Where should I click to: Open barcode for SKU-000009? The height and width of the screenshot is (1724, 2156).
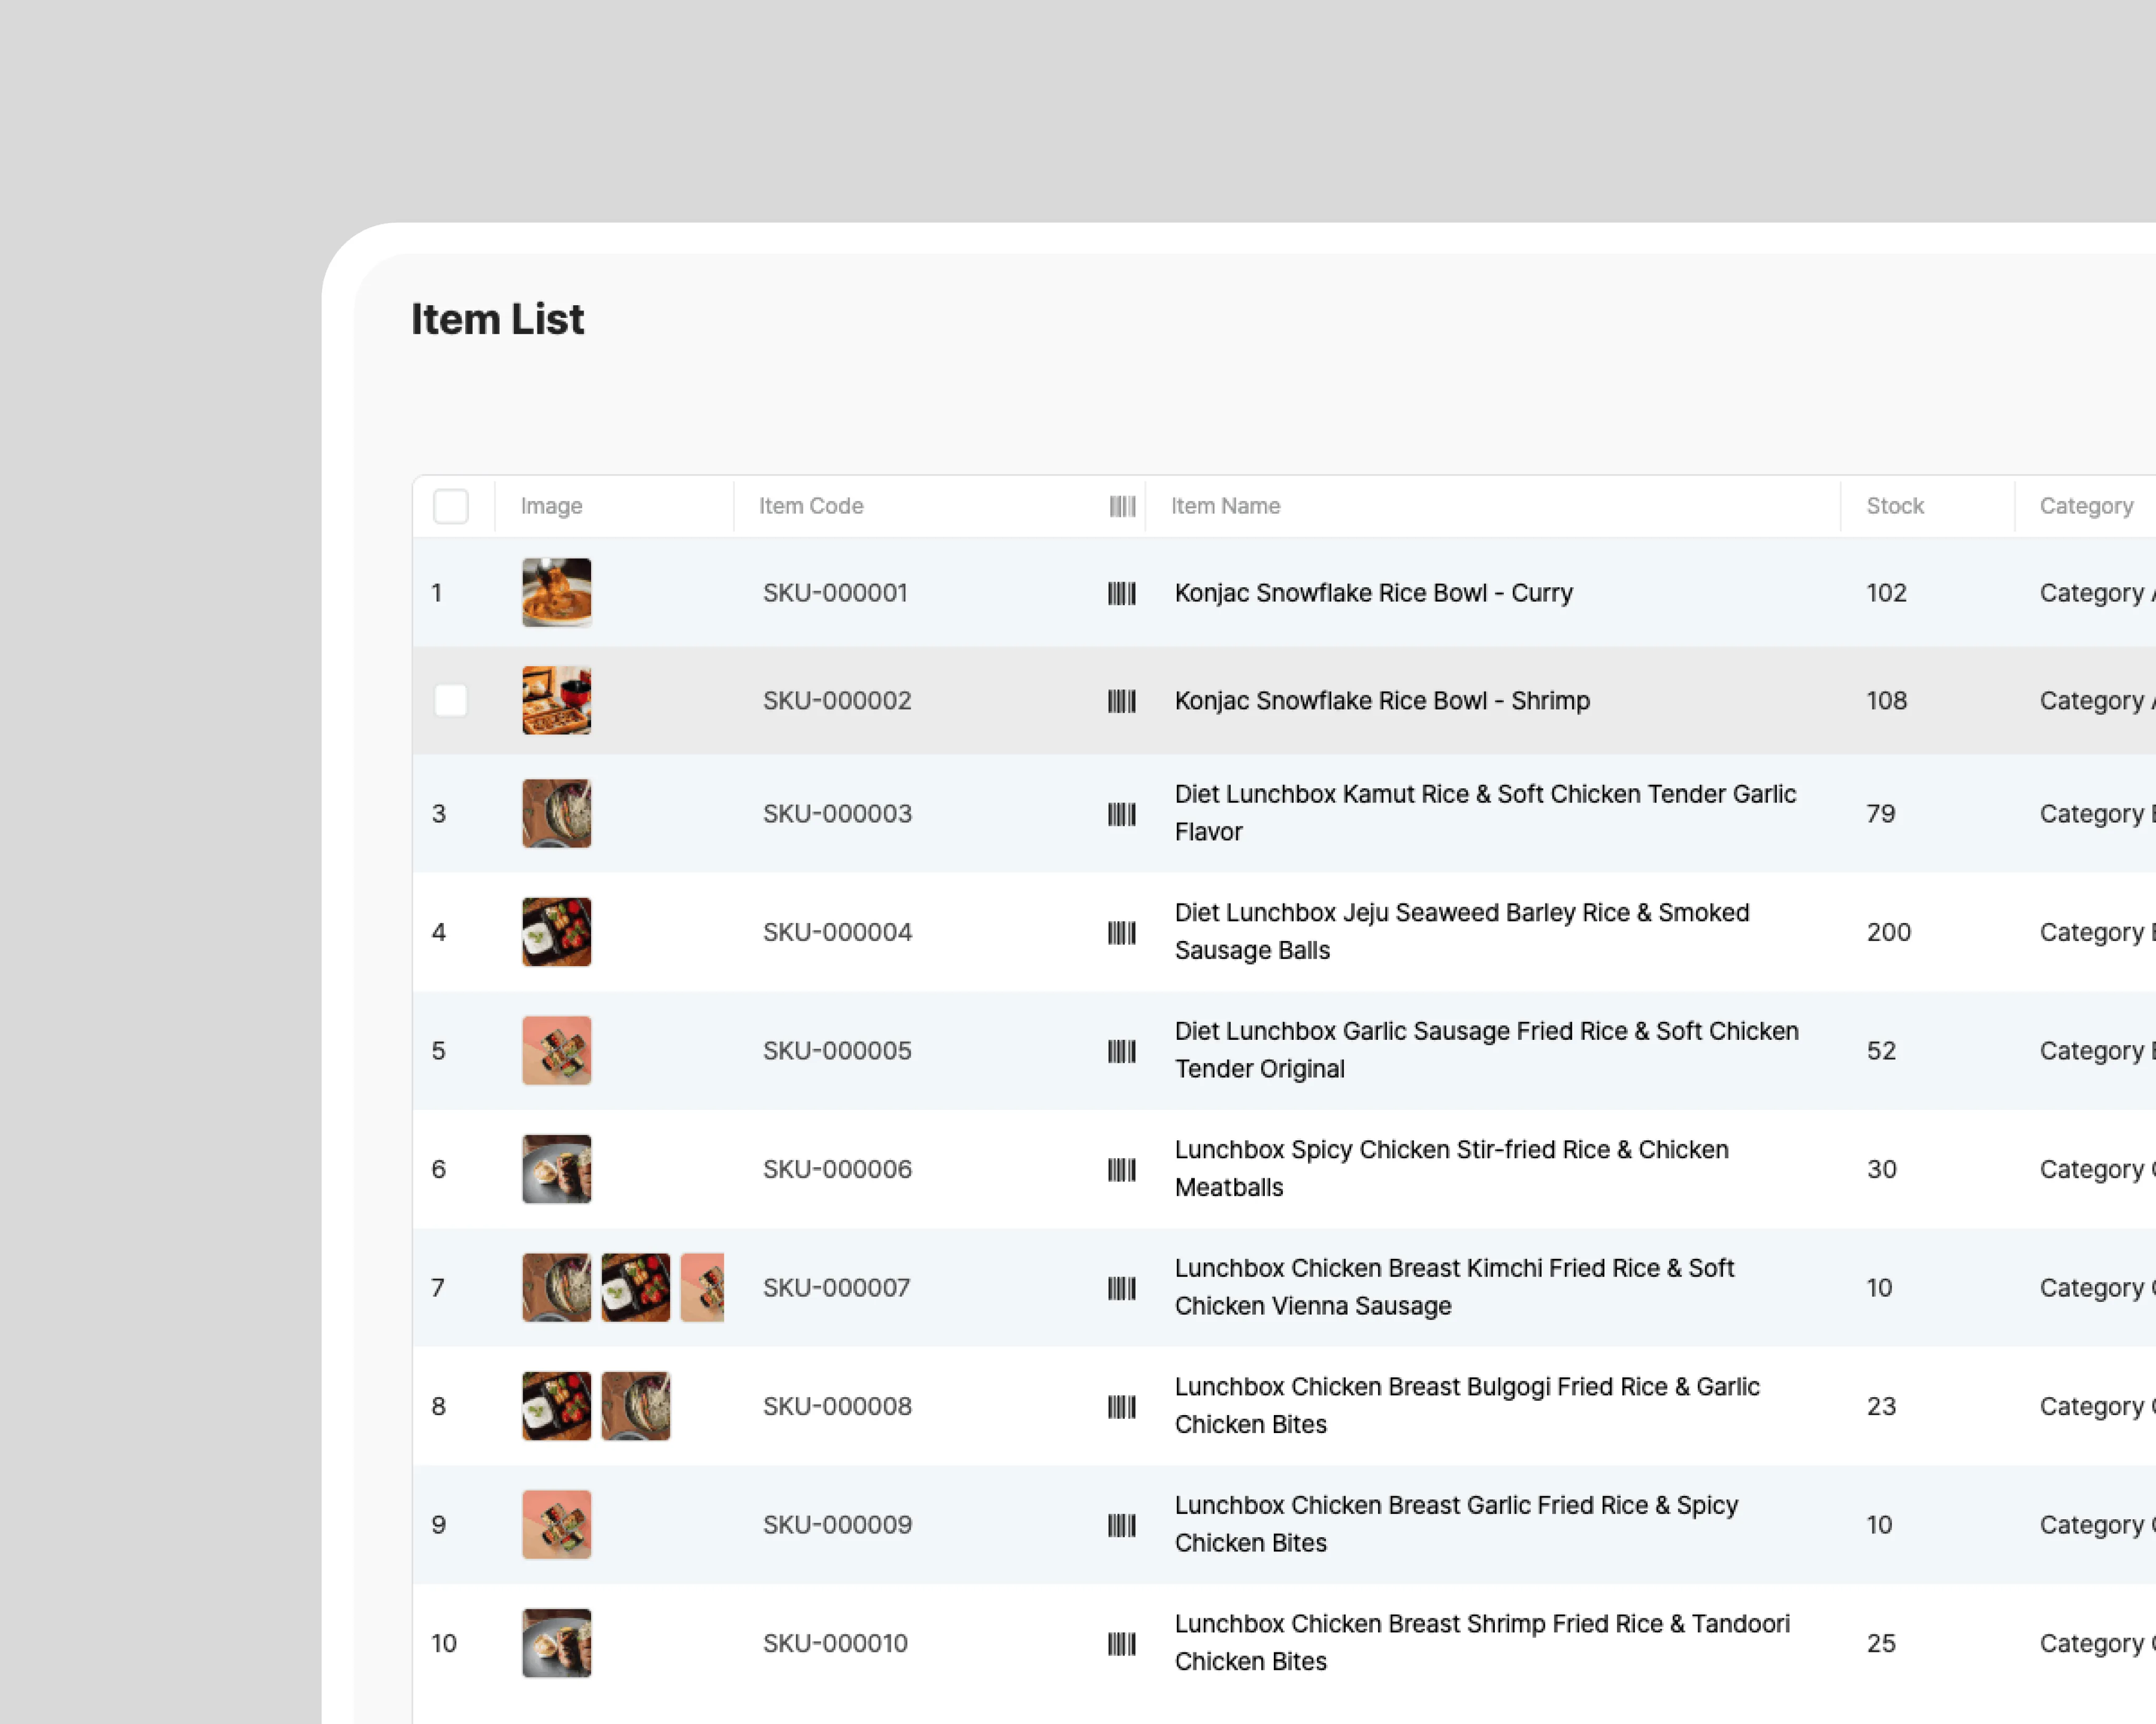(x=1122, y=1525)
